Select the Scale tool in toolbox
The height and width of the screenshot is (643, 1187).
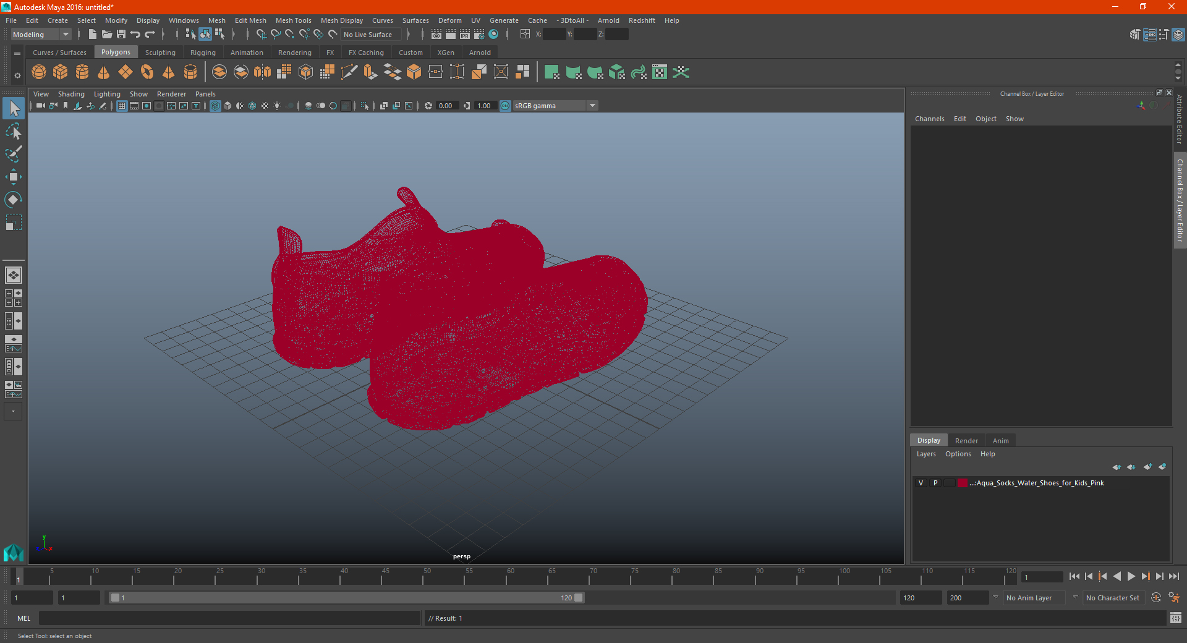(x=14, y=223)
